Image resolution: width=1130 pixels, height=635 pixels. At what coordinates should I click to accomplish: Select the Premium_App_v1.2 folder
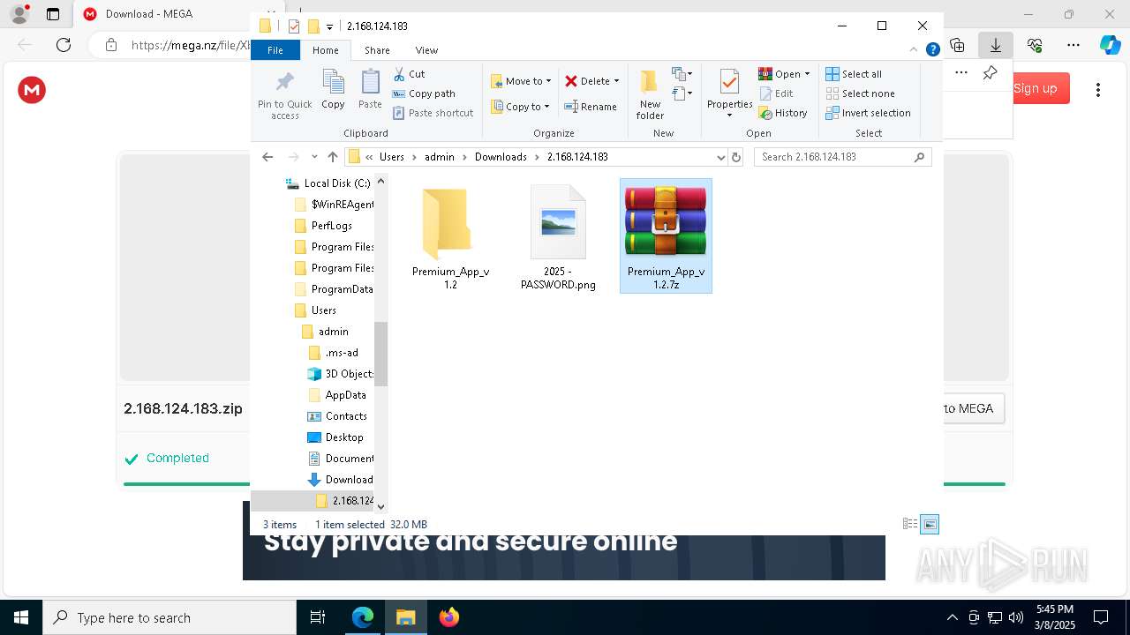[450, 236]
